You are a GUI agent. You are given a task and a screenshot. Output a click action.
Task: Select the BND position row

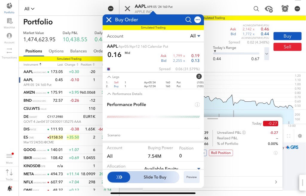click(x=61, y=101)
